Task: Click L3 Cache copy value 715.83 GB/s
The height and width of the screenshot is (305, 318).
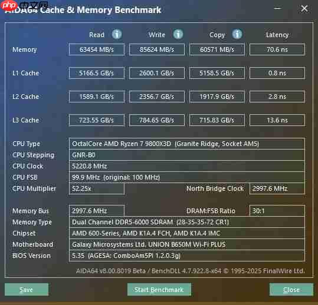Action: [x=217, y=120]
